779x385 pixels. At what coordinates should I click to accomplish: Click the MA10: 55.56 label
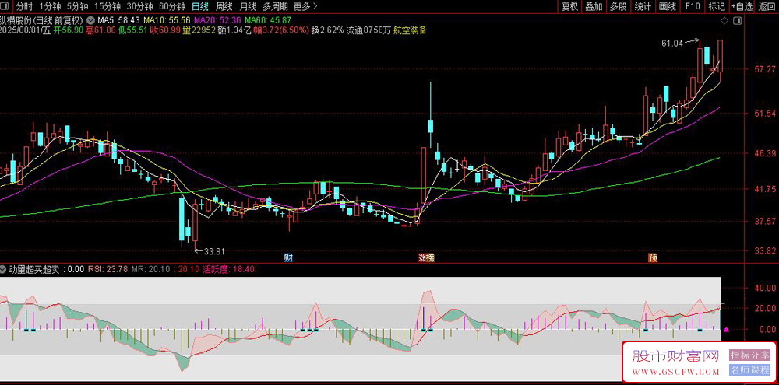(x=167, y=20)
